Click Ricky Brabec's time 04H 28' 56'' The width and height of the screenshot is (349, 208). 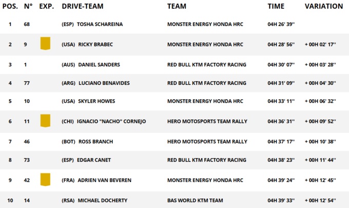[x=281, y=44]
